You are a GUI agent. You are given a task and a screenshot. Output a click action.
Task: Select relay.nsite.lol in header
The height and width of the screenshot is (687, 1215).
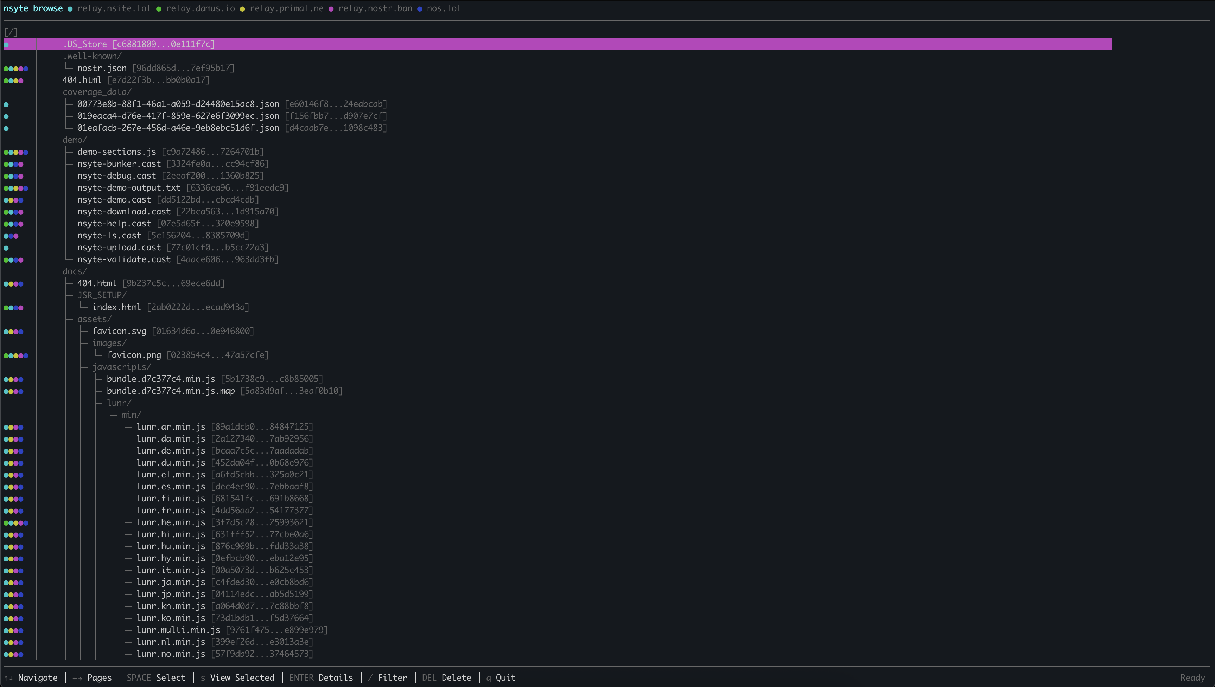coord(114,8)
